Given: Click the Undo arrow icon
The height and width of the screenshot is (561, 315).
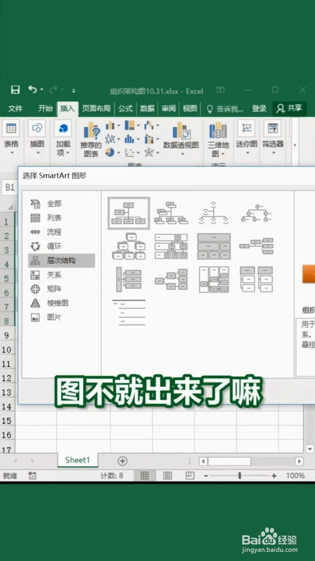Looking at the screenshot, I should click(x=32, y=89).
